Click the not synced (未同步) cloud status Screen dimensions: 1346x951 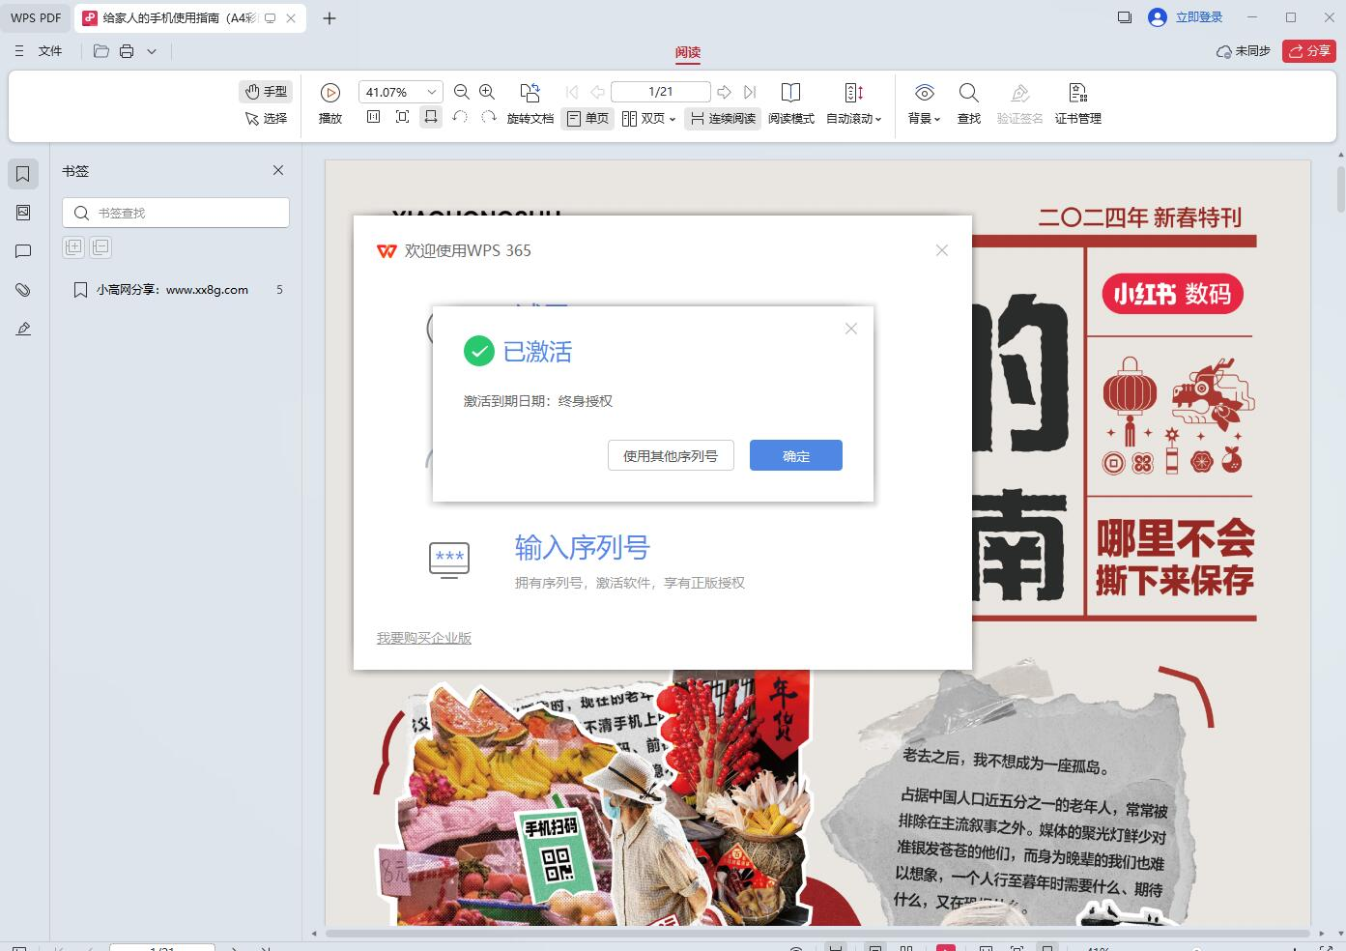click(x=1244, y=51)
